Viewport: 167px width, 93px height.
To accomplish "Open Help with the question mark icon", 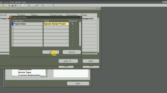I will click(53, 5).
